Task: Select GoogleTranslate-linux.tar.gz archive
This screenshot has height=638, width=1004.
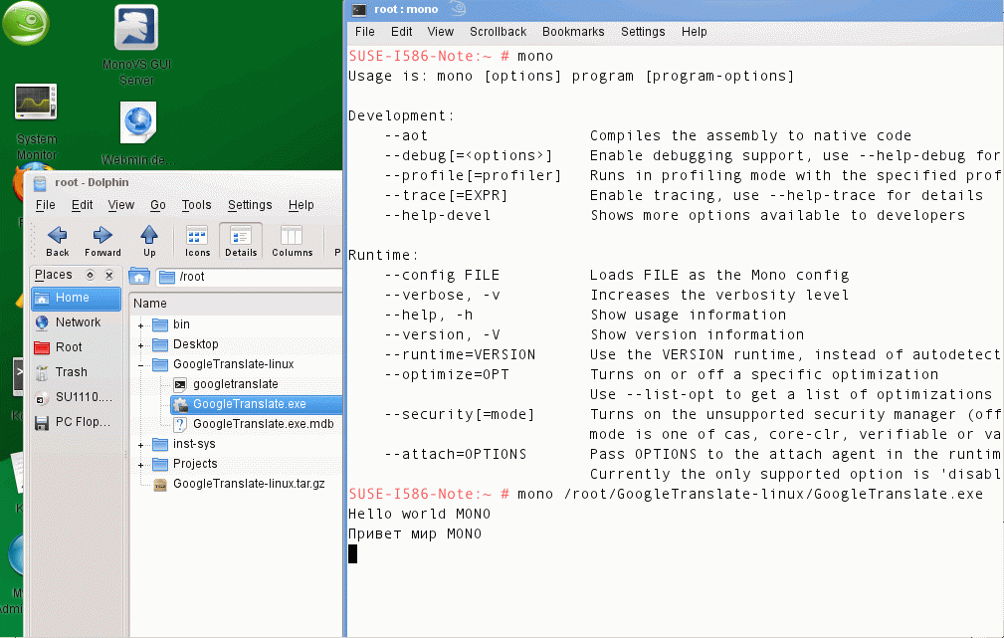Action: (249, 484)
